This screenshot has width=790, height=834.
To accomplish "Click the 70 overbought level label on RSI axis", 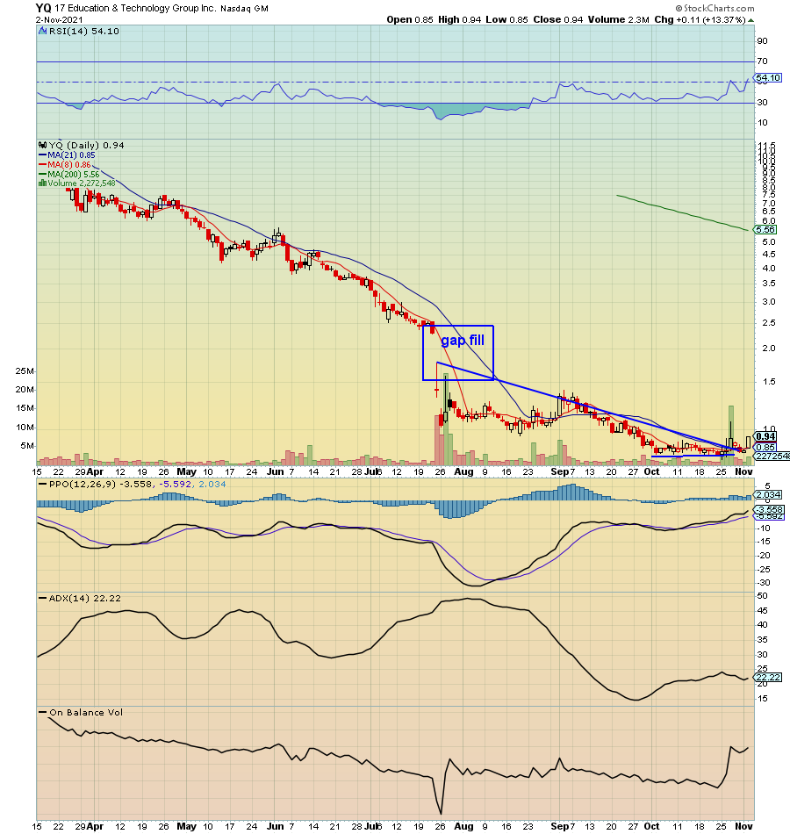I will pos(762,61).
